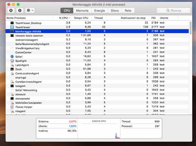Click the Thread count 969
Image resolution: width=196 pixels, height=146 pixels.
[157, 121]
